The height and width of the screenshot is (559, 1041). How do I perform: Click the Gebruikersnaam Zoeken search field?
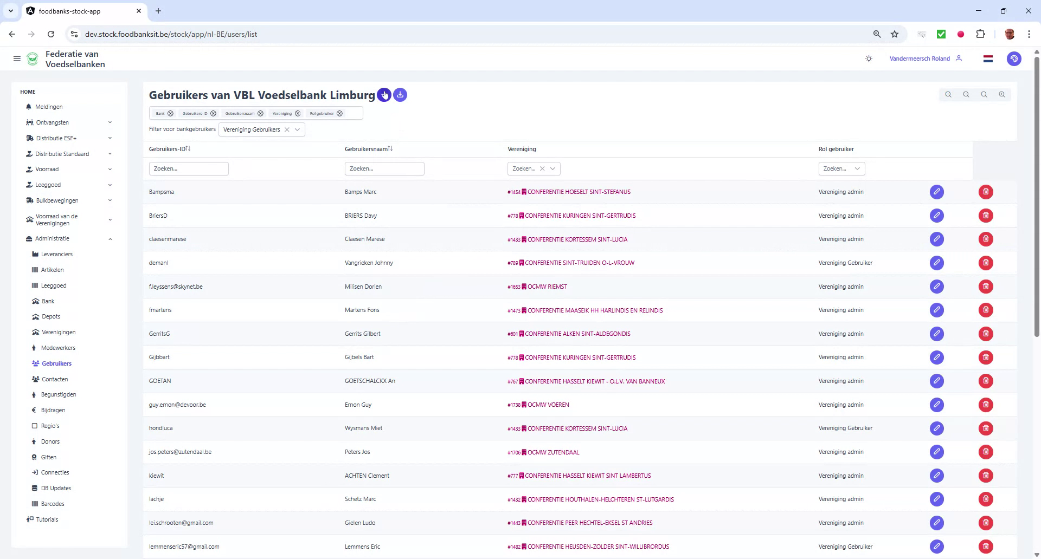tap(384, 168)
